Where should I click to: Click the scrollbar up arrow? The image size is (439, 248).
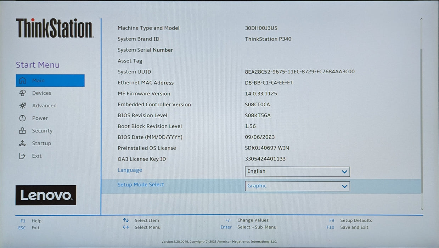421,19
